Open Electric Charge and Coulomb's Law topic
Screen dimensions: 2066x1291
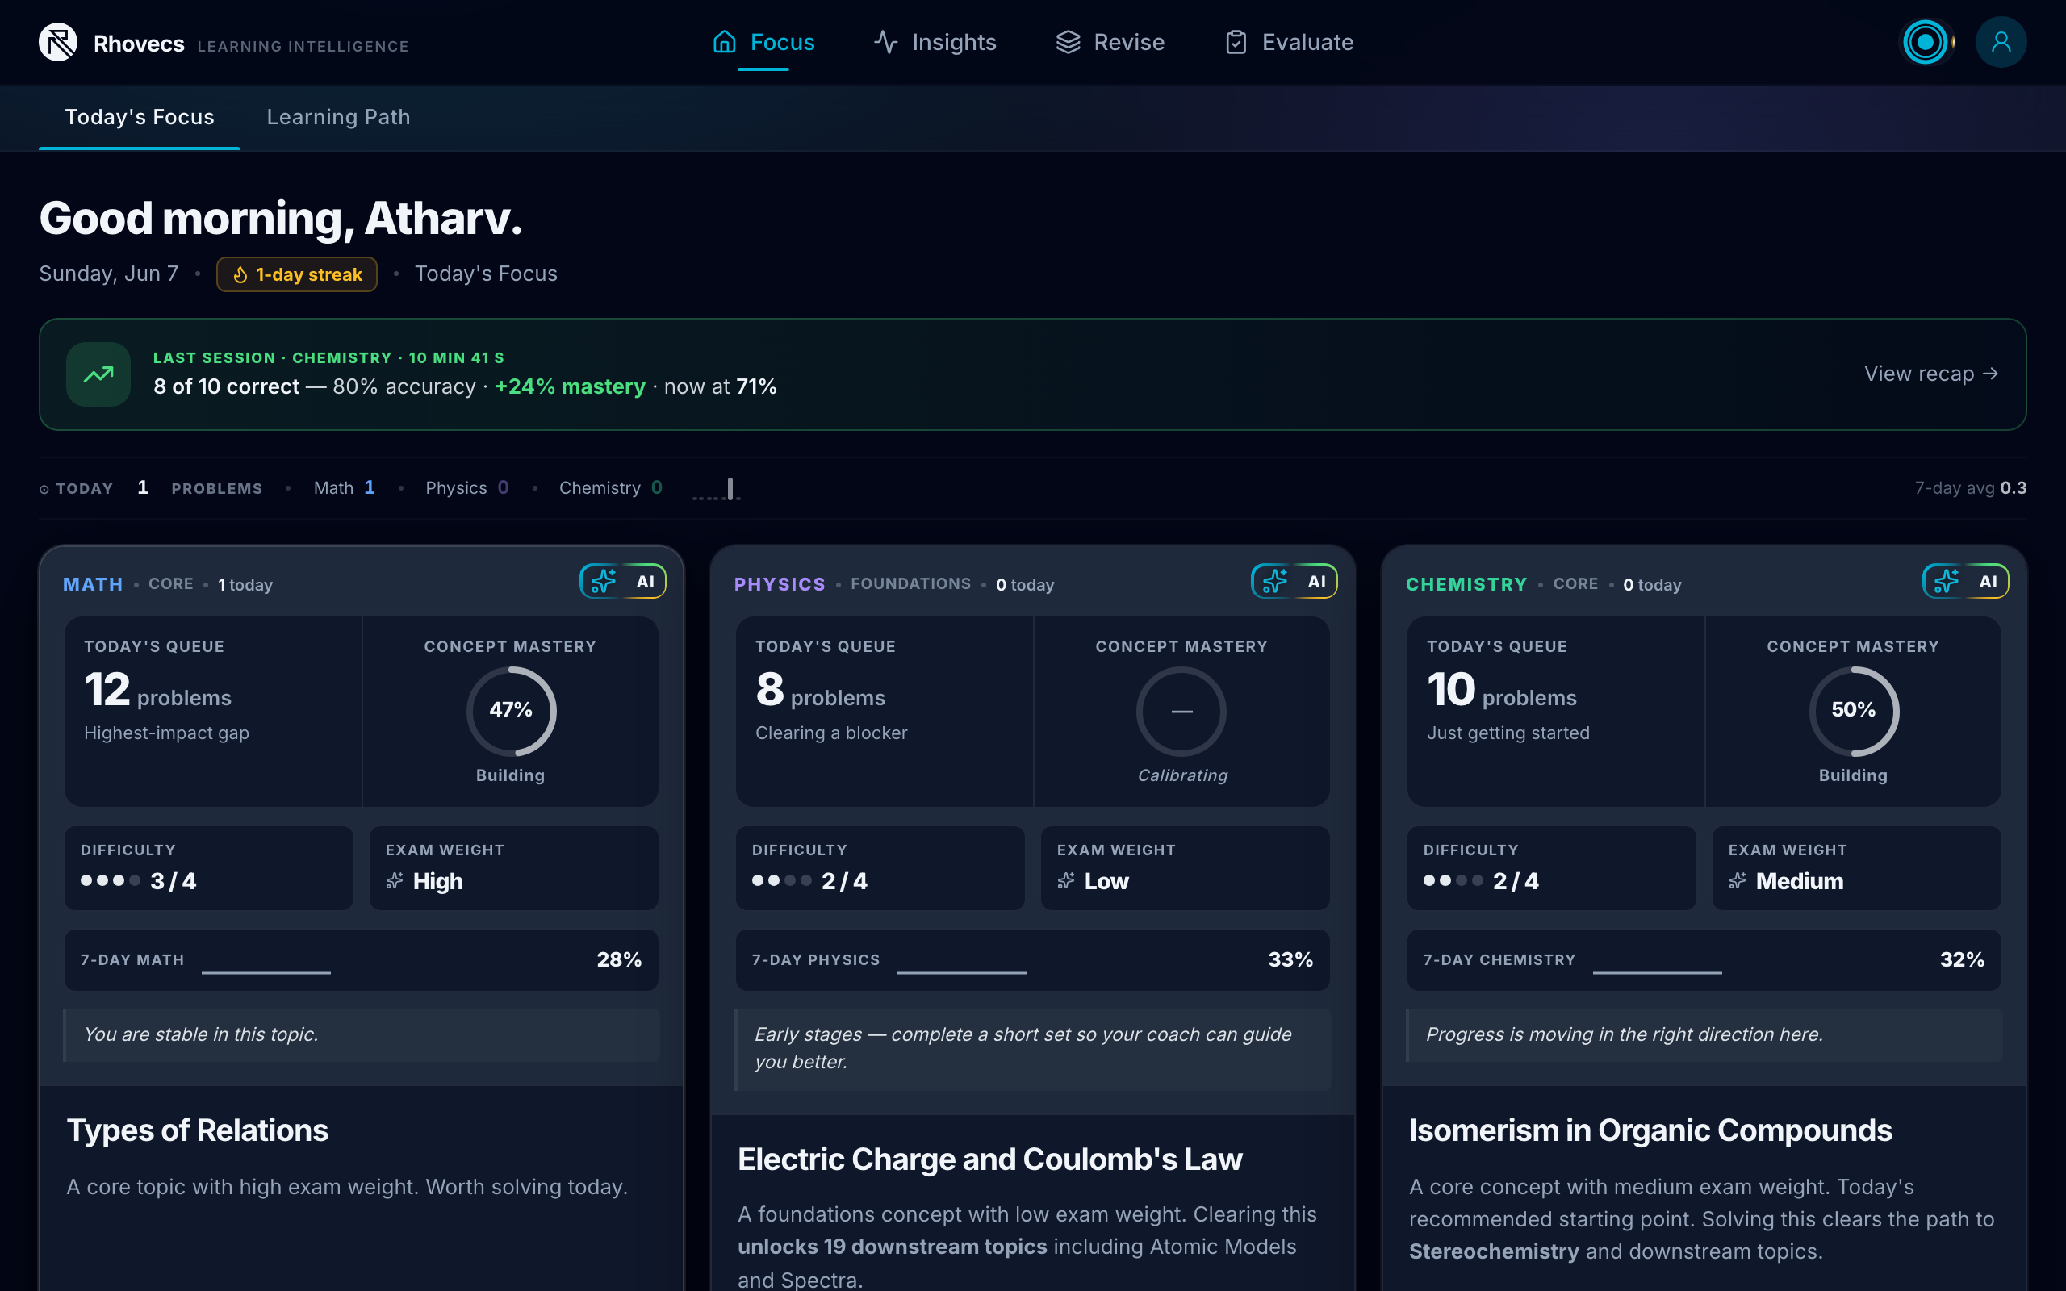coord(989,1159)
